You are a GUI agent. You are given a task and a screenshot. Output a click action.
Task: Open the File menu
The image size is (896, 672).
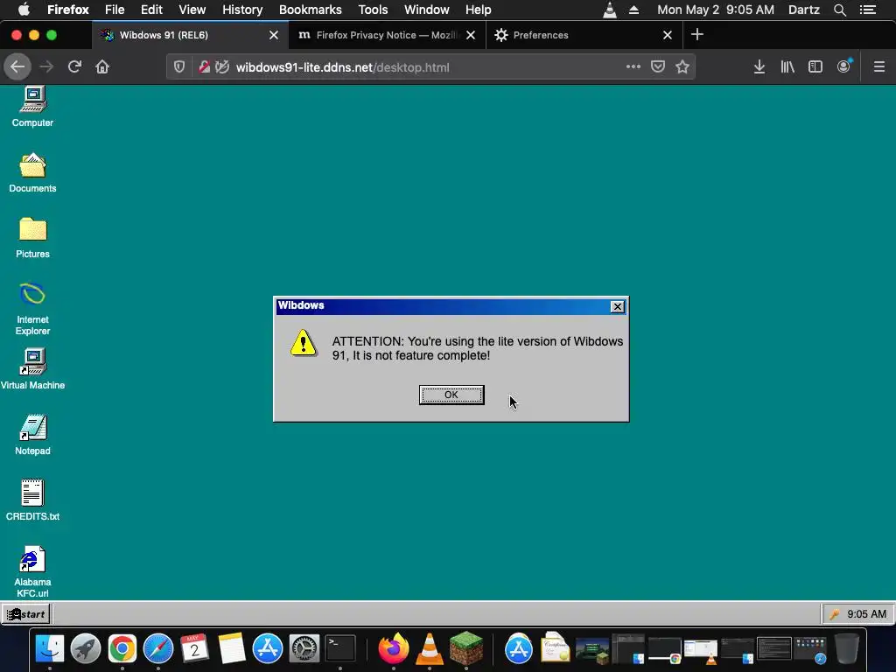point(115,10)
